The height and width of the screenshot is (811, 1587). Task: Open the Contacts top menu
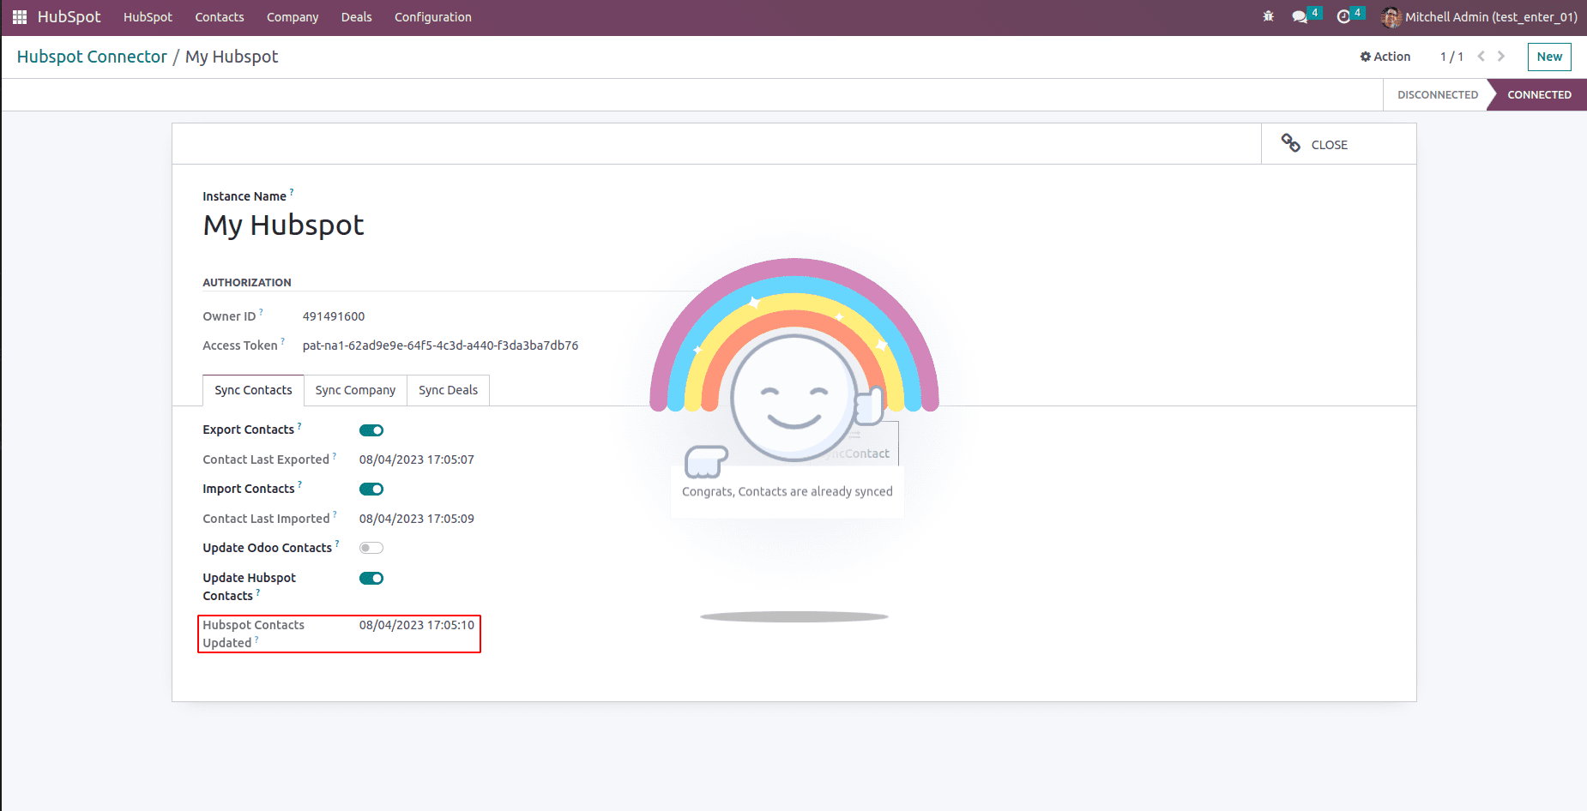pyautogui.click(x=220, y=17)
